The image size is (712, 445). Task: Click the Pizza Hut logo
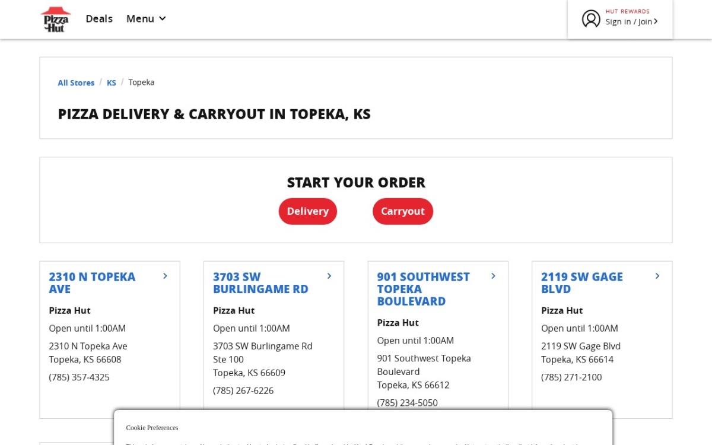coord(56,19)
